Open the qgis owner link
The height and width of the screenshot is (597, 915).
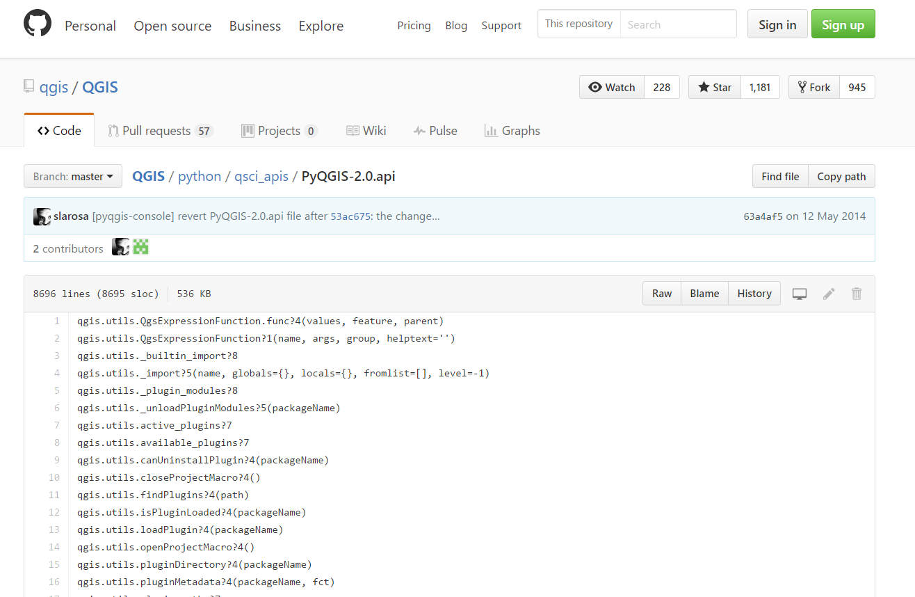(54, 87)
